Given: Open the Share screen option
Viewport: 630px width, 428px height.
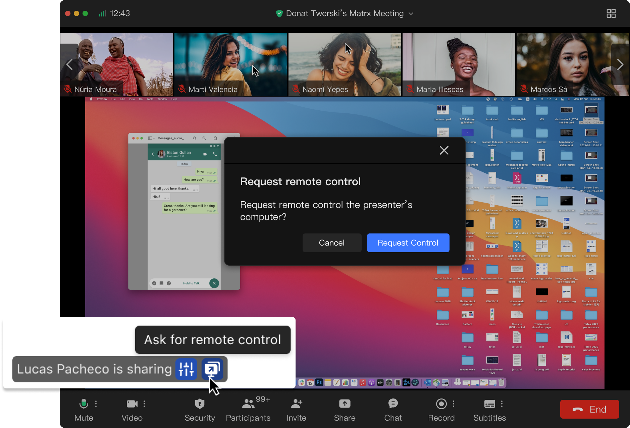Looking at the screenshot, I should pyautogui.click(x=345, y=404).
